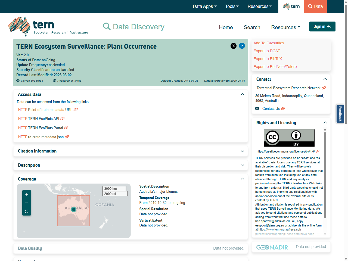Screen dimensions: 348x261
Task: Select Search from the main navigation
Action: click(x=252, y=27)
